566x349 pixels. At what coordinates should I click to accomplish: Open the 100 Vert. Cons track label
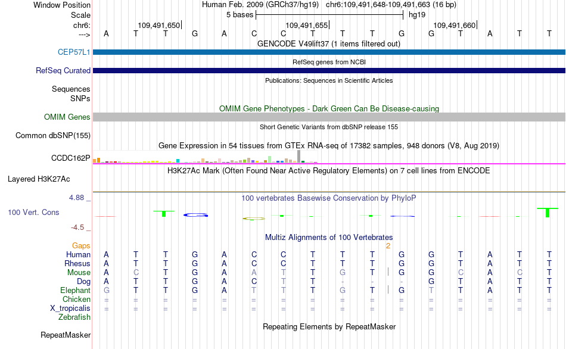coord(33,212)
